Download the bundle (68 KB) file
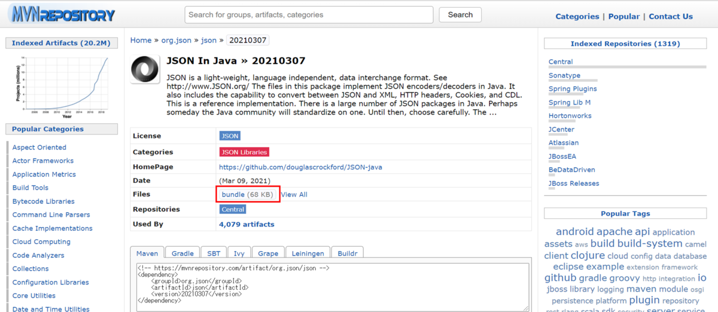The image size is (718, 312). 247,194
